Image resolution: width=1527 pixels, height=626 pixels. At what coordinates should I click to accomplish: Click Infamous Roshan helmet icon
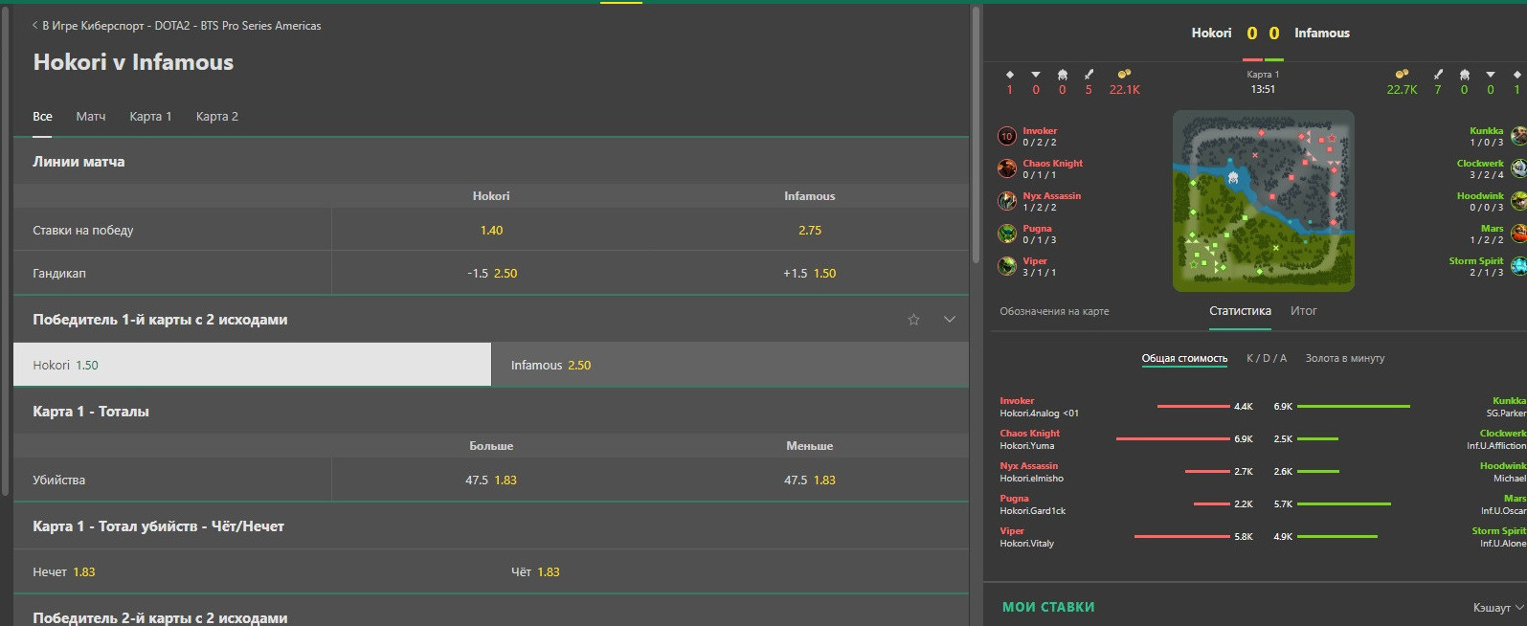point(1464,74)
